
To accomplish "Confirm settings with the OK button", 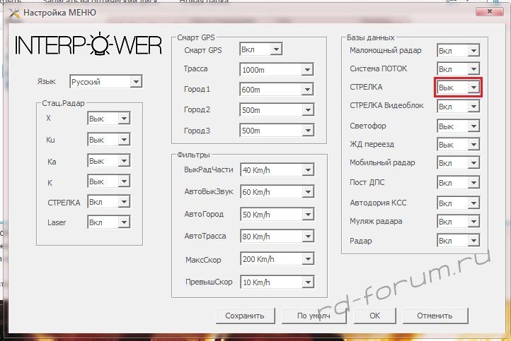I will coord(374,316).
